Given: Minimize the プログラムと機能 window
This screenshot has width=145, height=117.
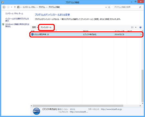Looking at the screenshot, I should tap(132, 2).
